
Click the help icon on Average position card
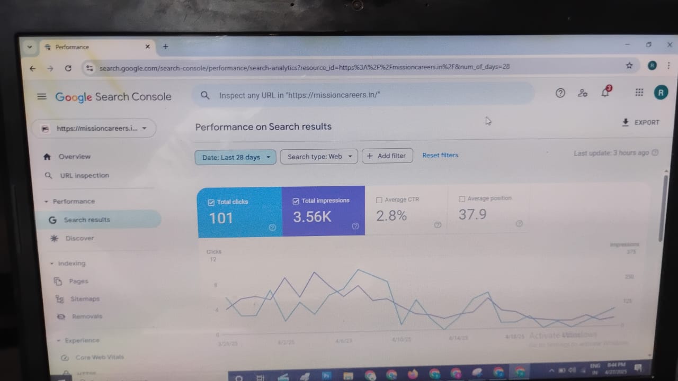coord(519,223)
